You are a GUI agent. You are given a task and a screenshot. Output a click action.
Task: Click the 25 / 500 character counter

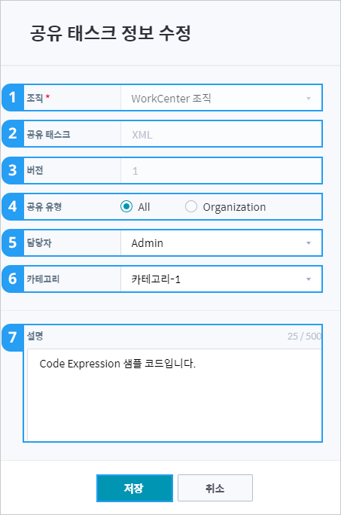click(304, 336)
